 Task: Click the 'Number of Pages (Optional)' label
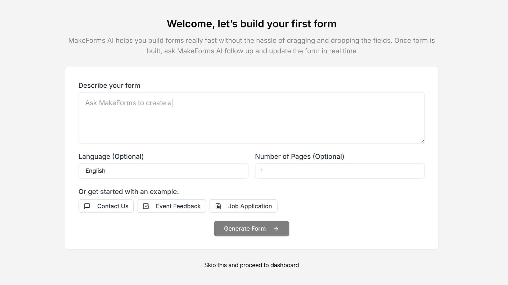pyautogui.click(x=300, y=156)
